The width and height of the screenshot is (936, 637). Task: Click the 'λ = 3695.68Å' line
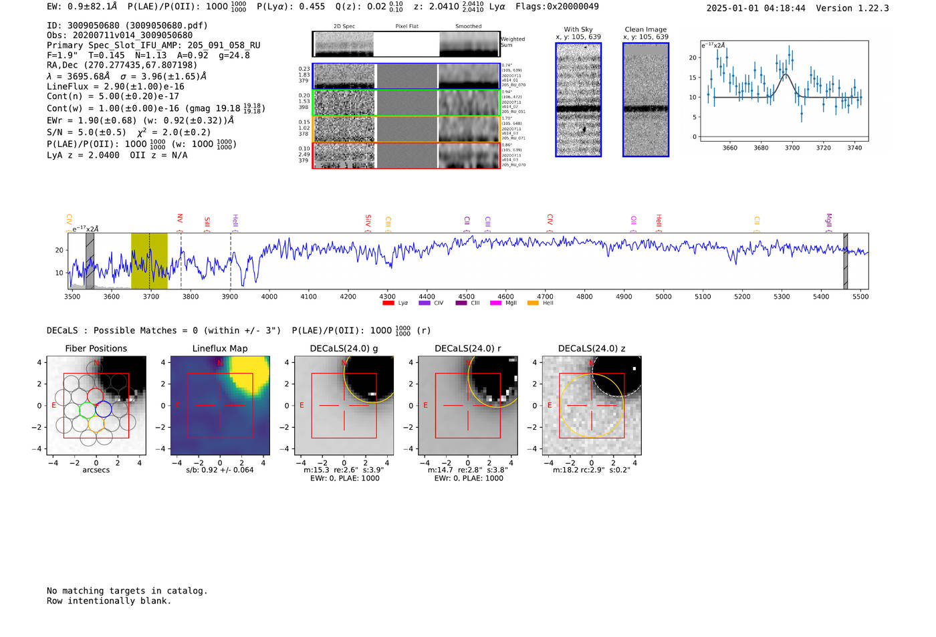pyautogui.click(x=126, y=76)
